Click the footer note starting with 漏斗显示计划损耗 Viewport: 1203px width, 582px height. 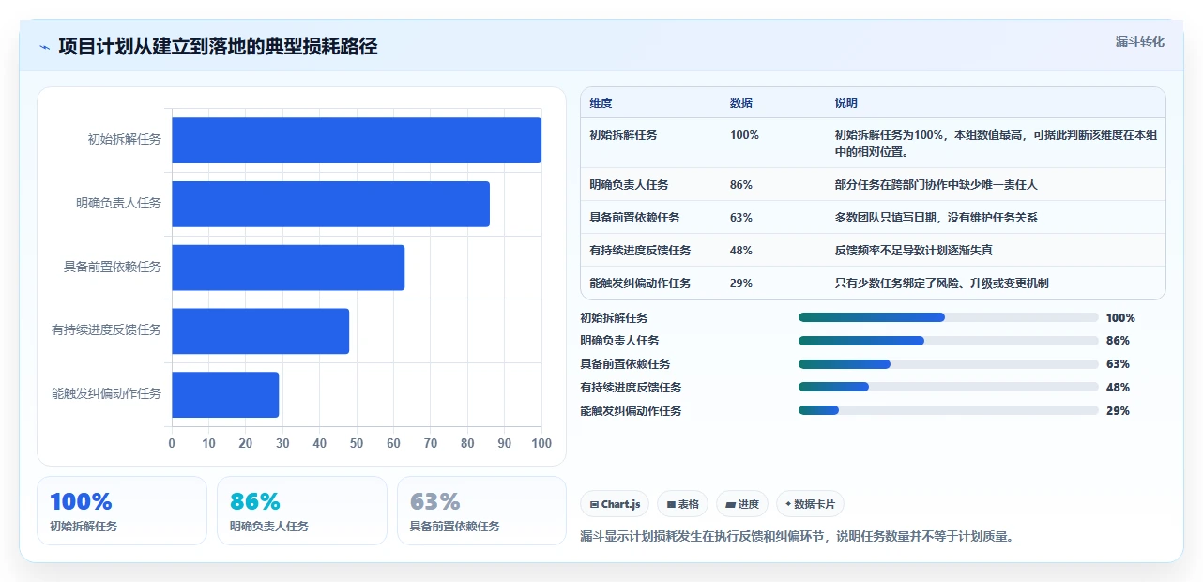(x=798, y=537)
